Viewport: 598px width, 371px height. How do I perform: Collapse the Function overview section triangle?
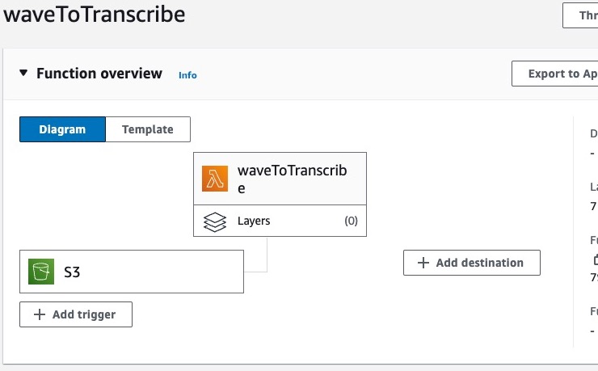tap(23, 73)
